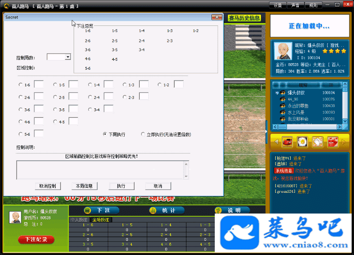Screen dimensions: 354x255
Task: Open 下注纪录 betting records
Action: (36, 239)
